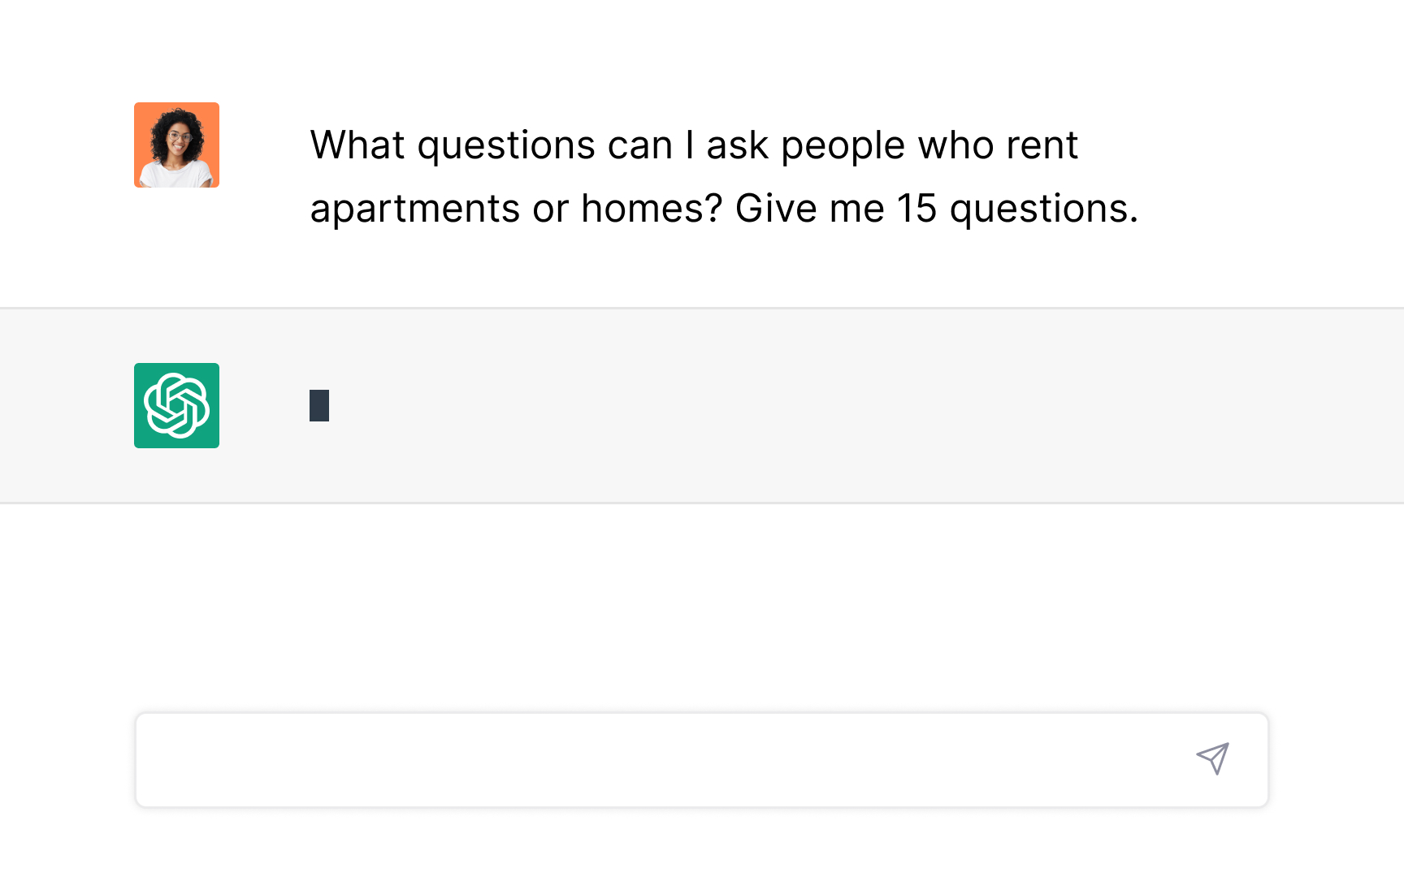The width and height of the screenshot is (1404, 877).
Task: Click the green ChatGPT logo avatar
Action: 176,405
